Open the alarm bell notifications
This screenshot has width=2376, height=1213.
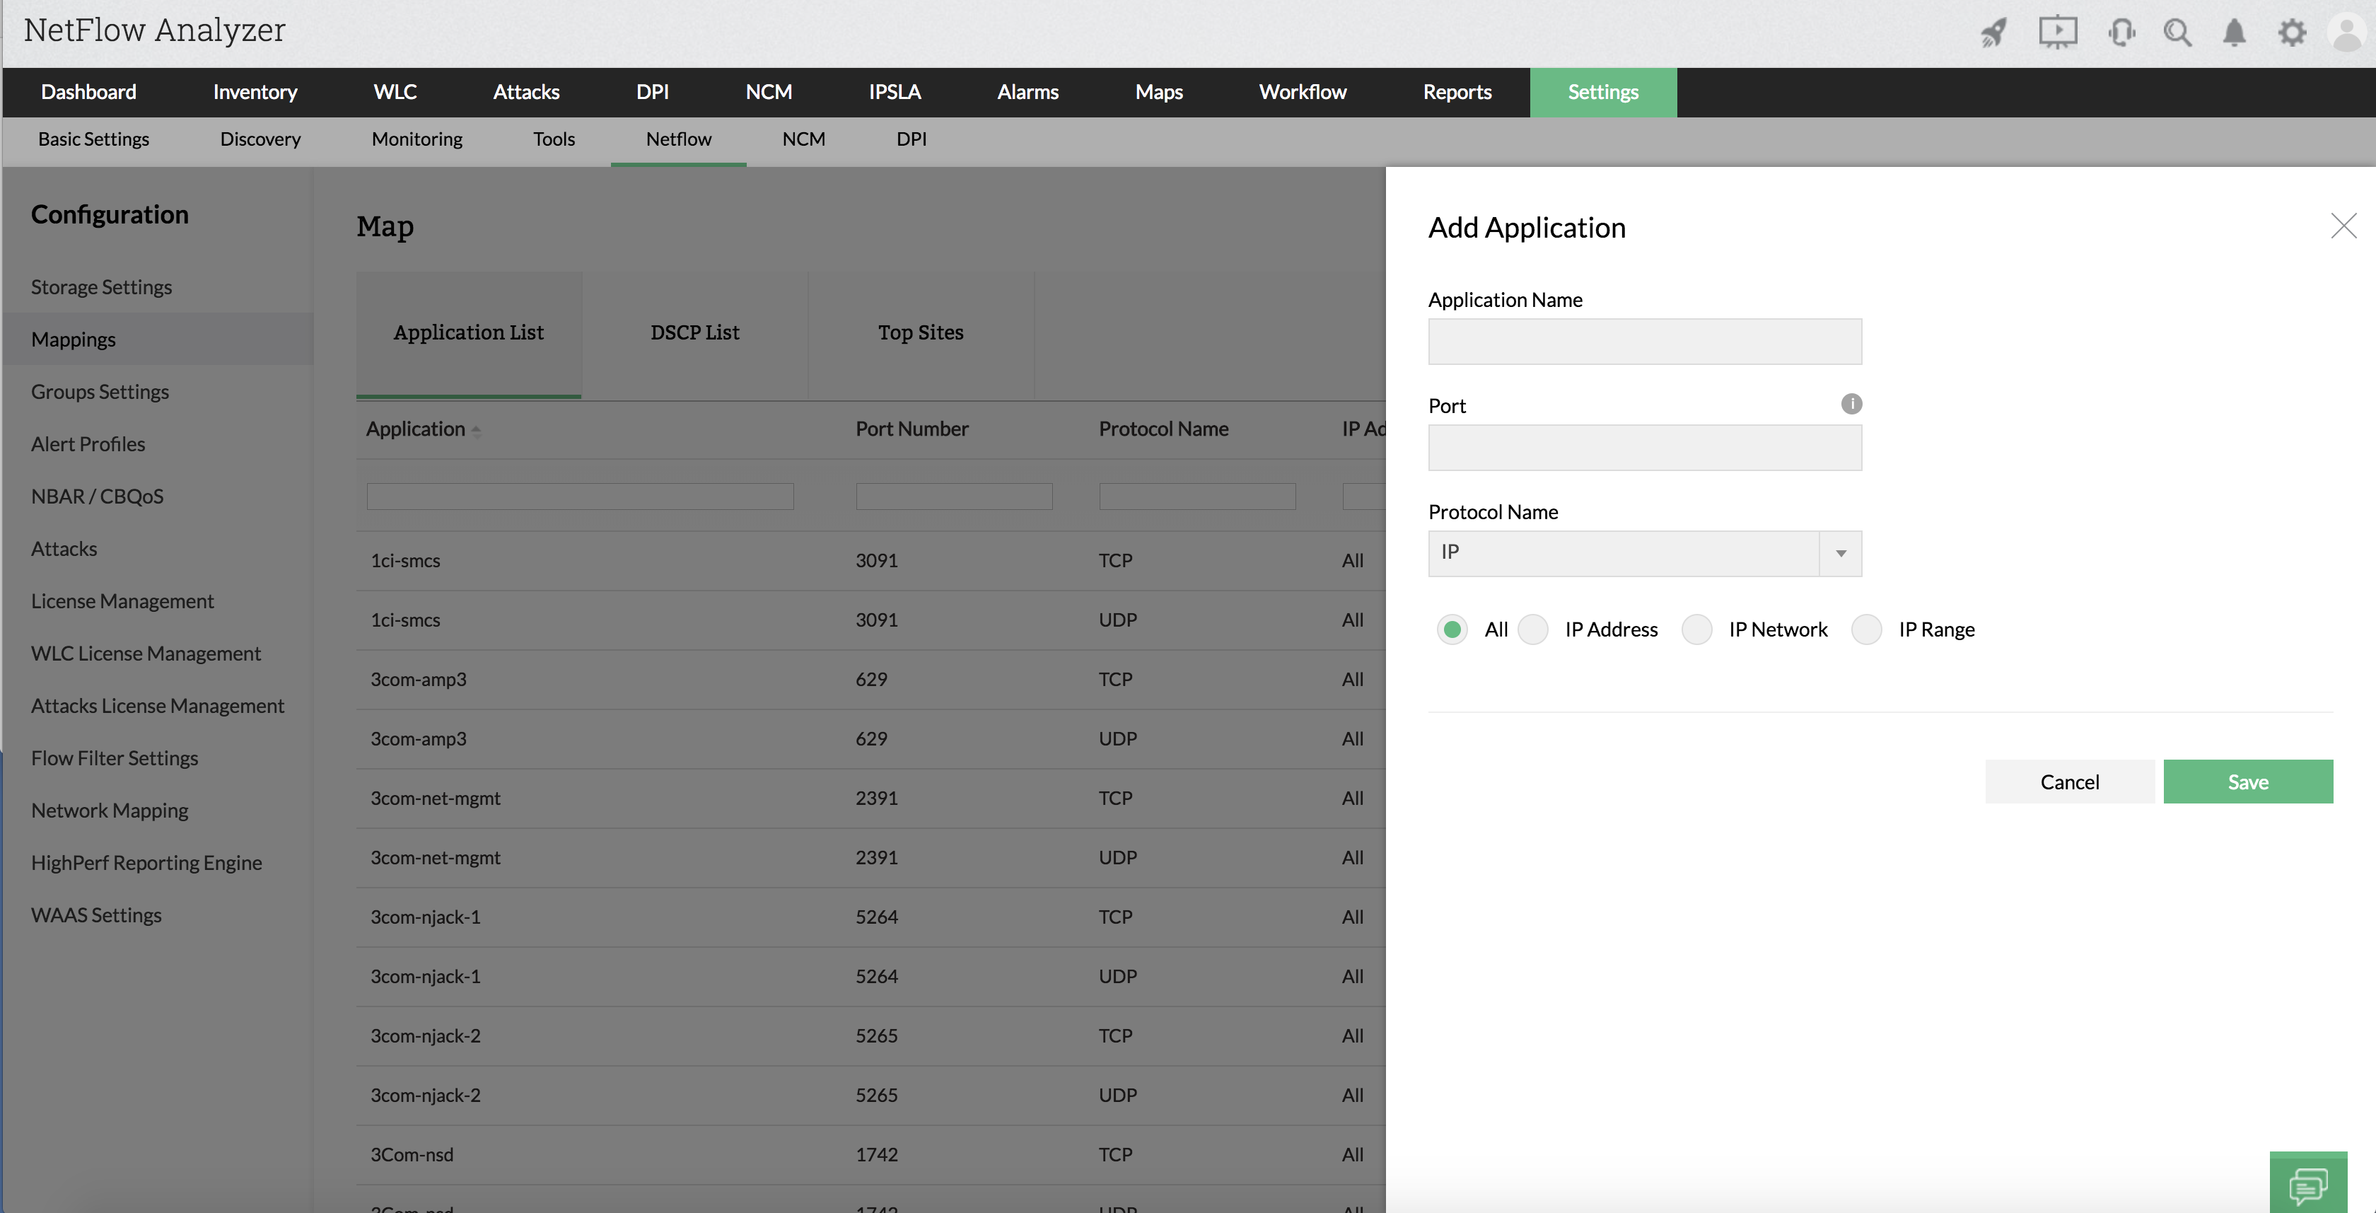click(x=2234, y=33)
